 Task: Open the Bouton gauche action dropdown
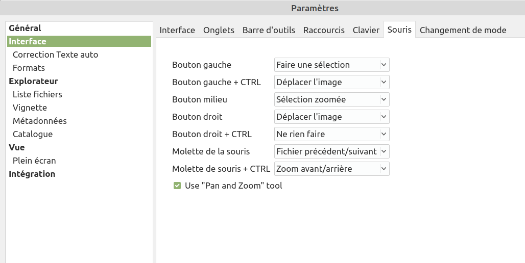tap(332, 65)
